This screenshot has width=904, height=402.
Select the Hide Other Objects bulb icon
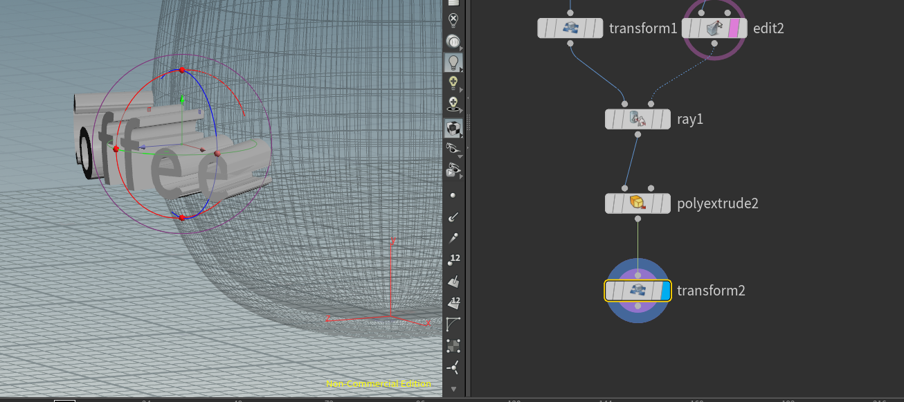click(x=454, y=19)
